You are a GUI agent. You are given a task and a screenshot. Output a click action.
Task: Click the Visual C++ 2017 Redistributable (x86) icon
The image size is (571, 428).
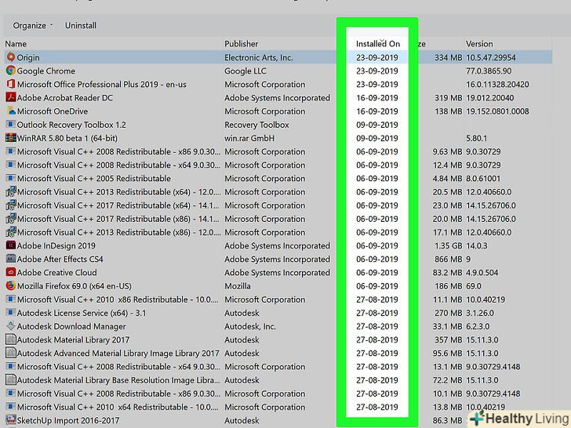click(x=10, y=219)
